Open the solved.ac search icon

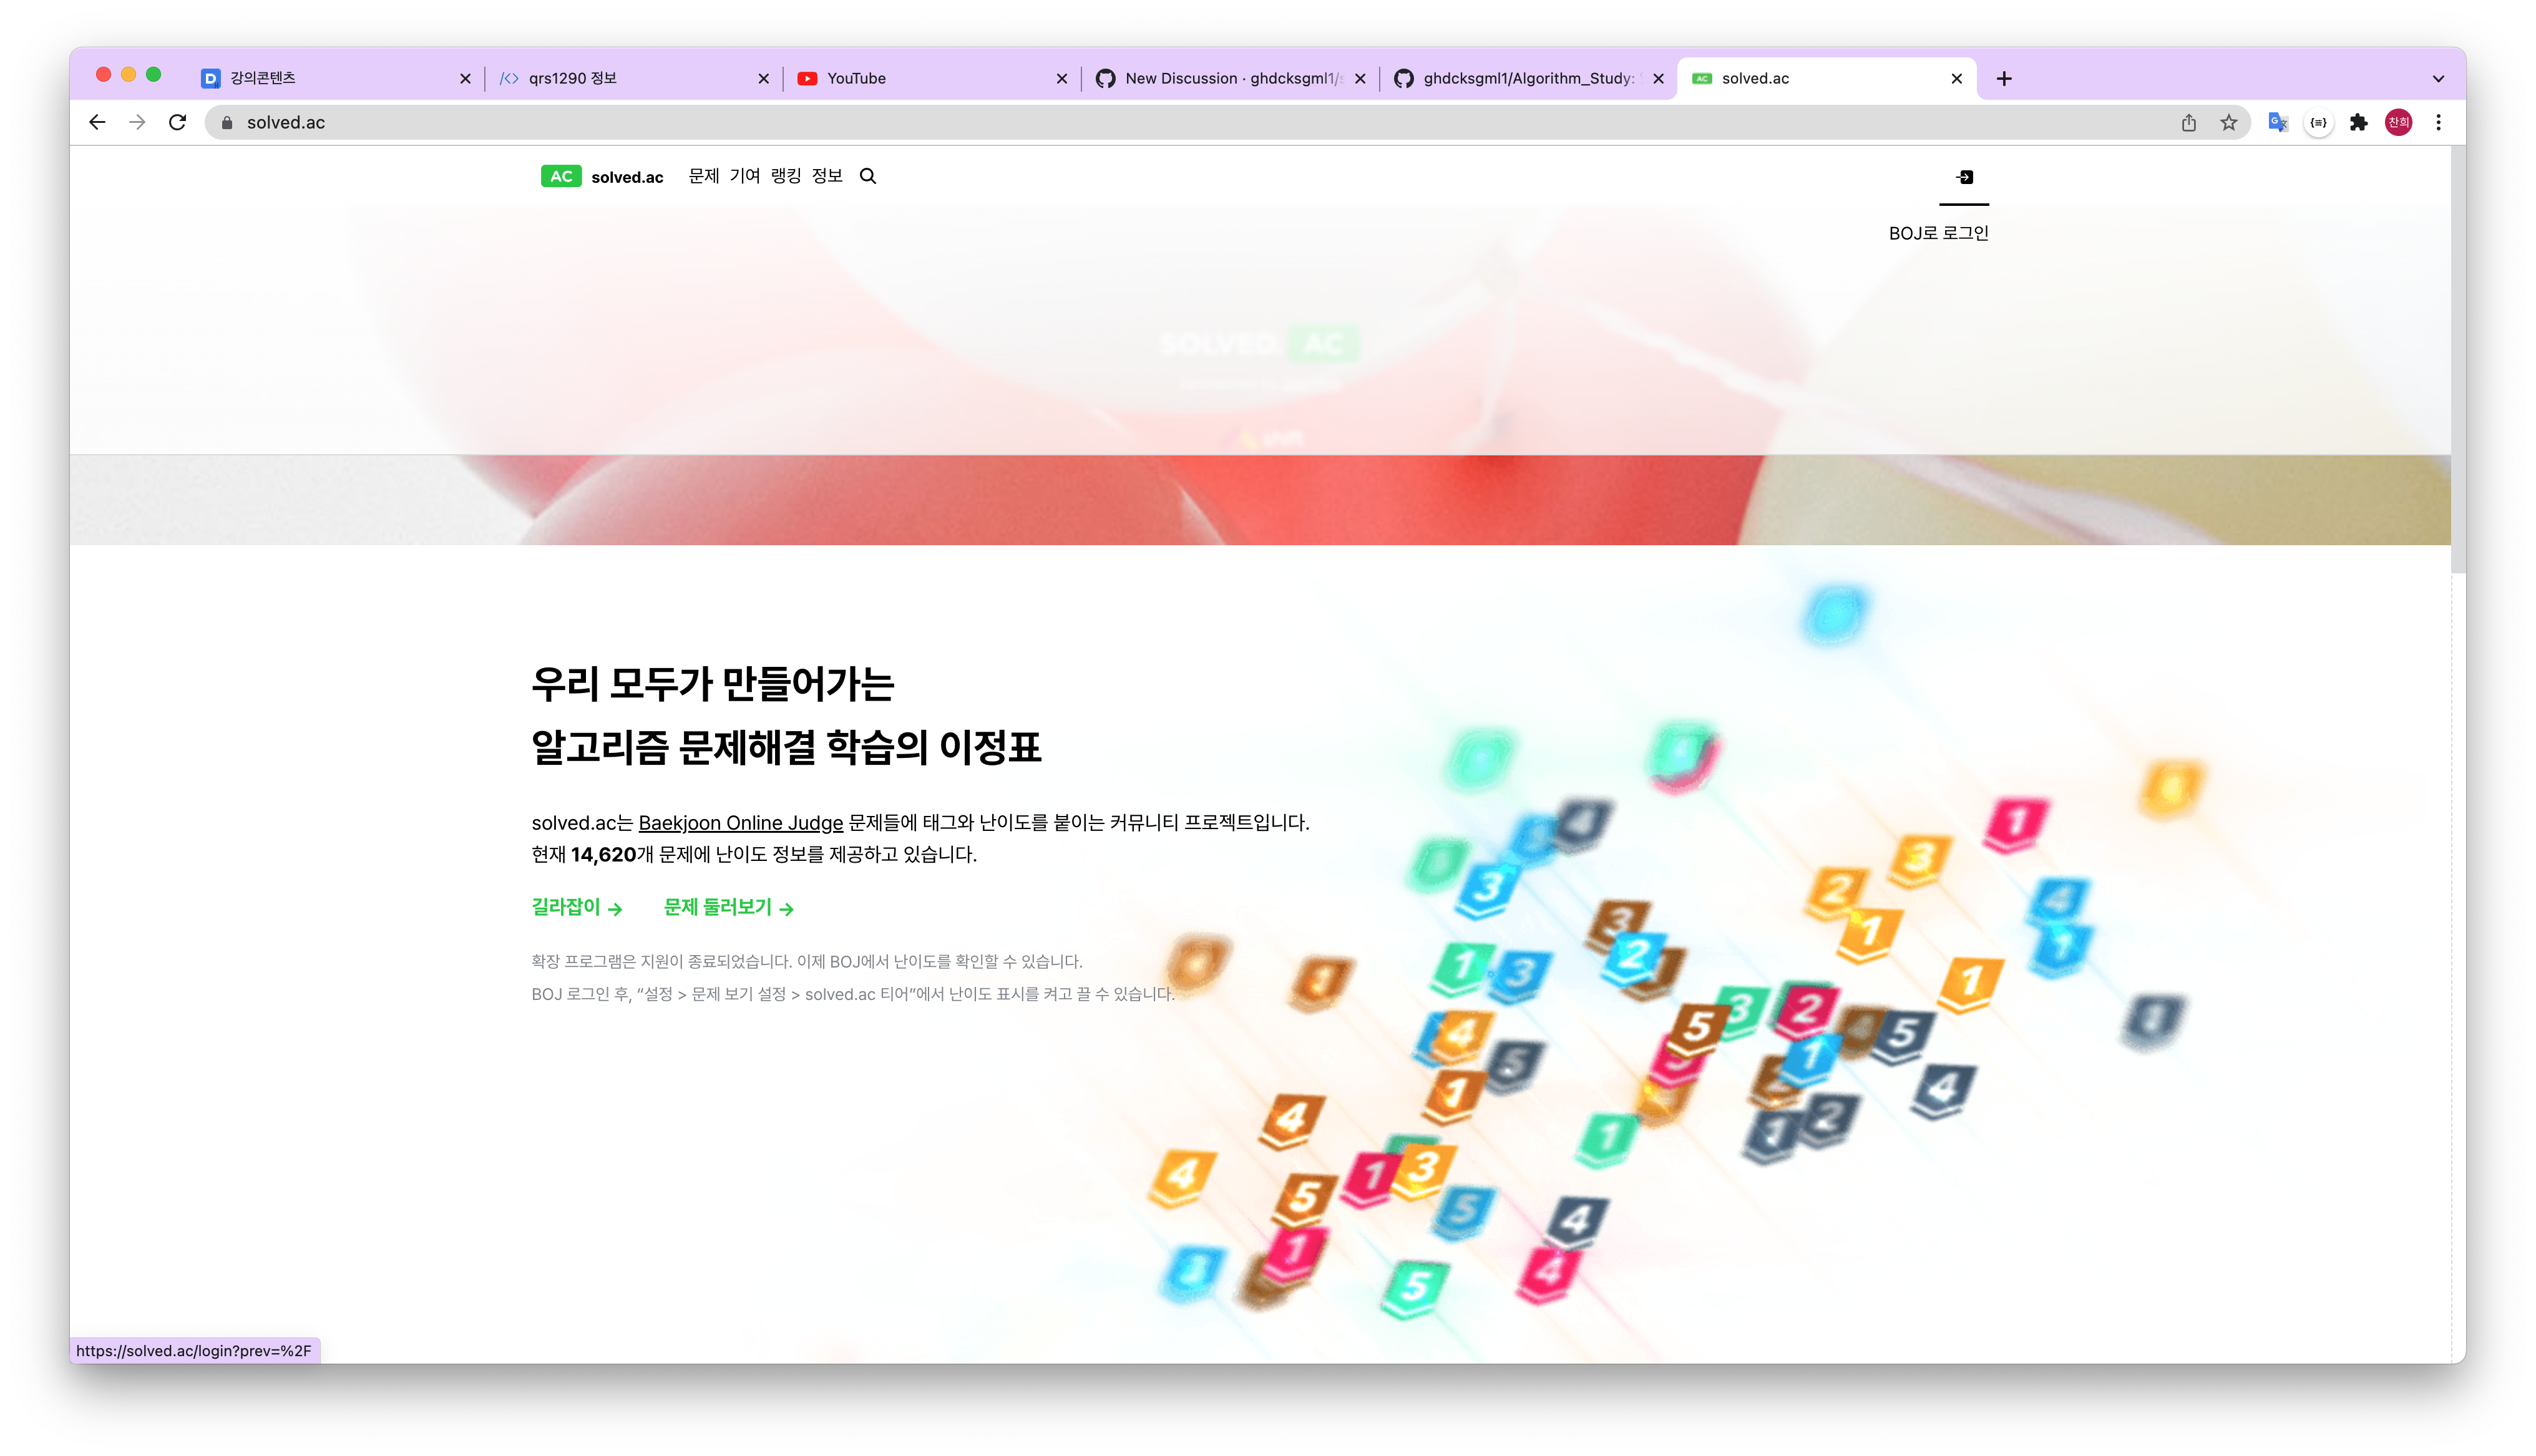pos(868,176)
